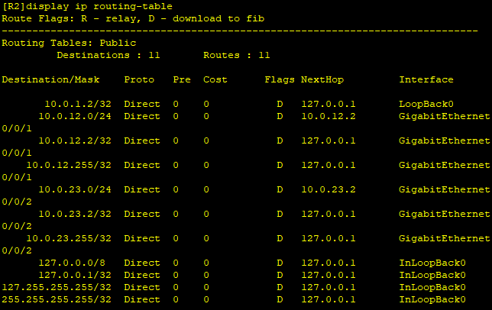Click InLoopBack0 in the 127.255.255.255/32 row
This screenshot has width=492, height=310.
pyautogui.click(x=432, y=287)
